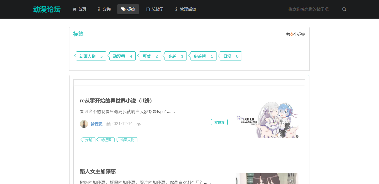Click the lightbulb icon beside 分类
Screen dimensions: 379x184
click(x=99, y=9)
